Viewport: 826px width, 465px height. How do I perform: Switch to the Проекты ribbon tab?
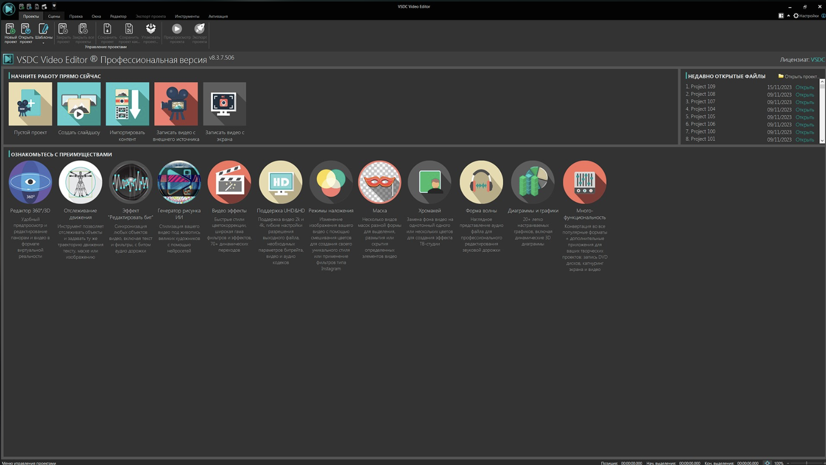pyautogui.click(x=31, y=16)
